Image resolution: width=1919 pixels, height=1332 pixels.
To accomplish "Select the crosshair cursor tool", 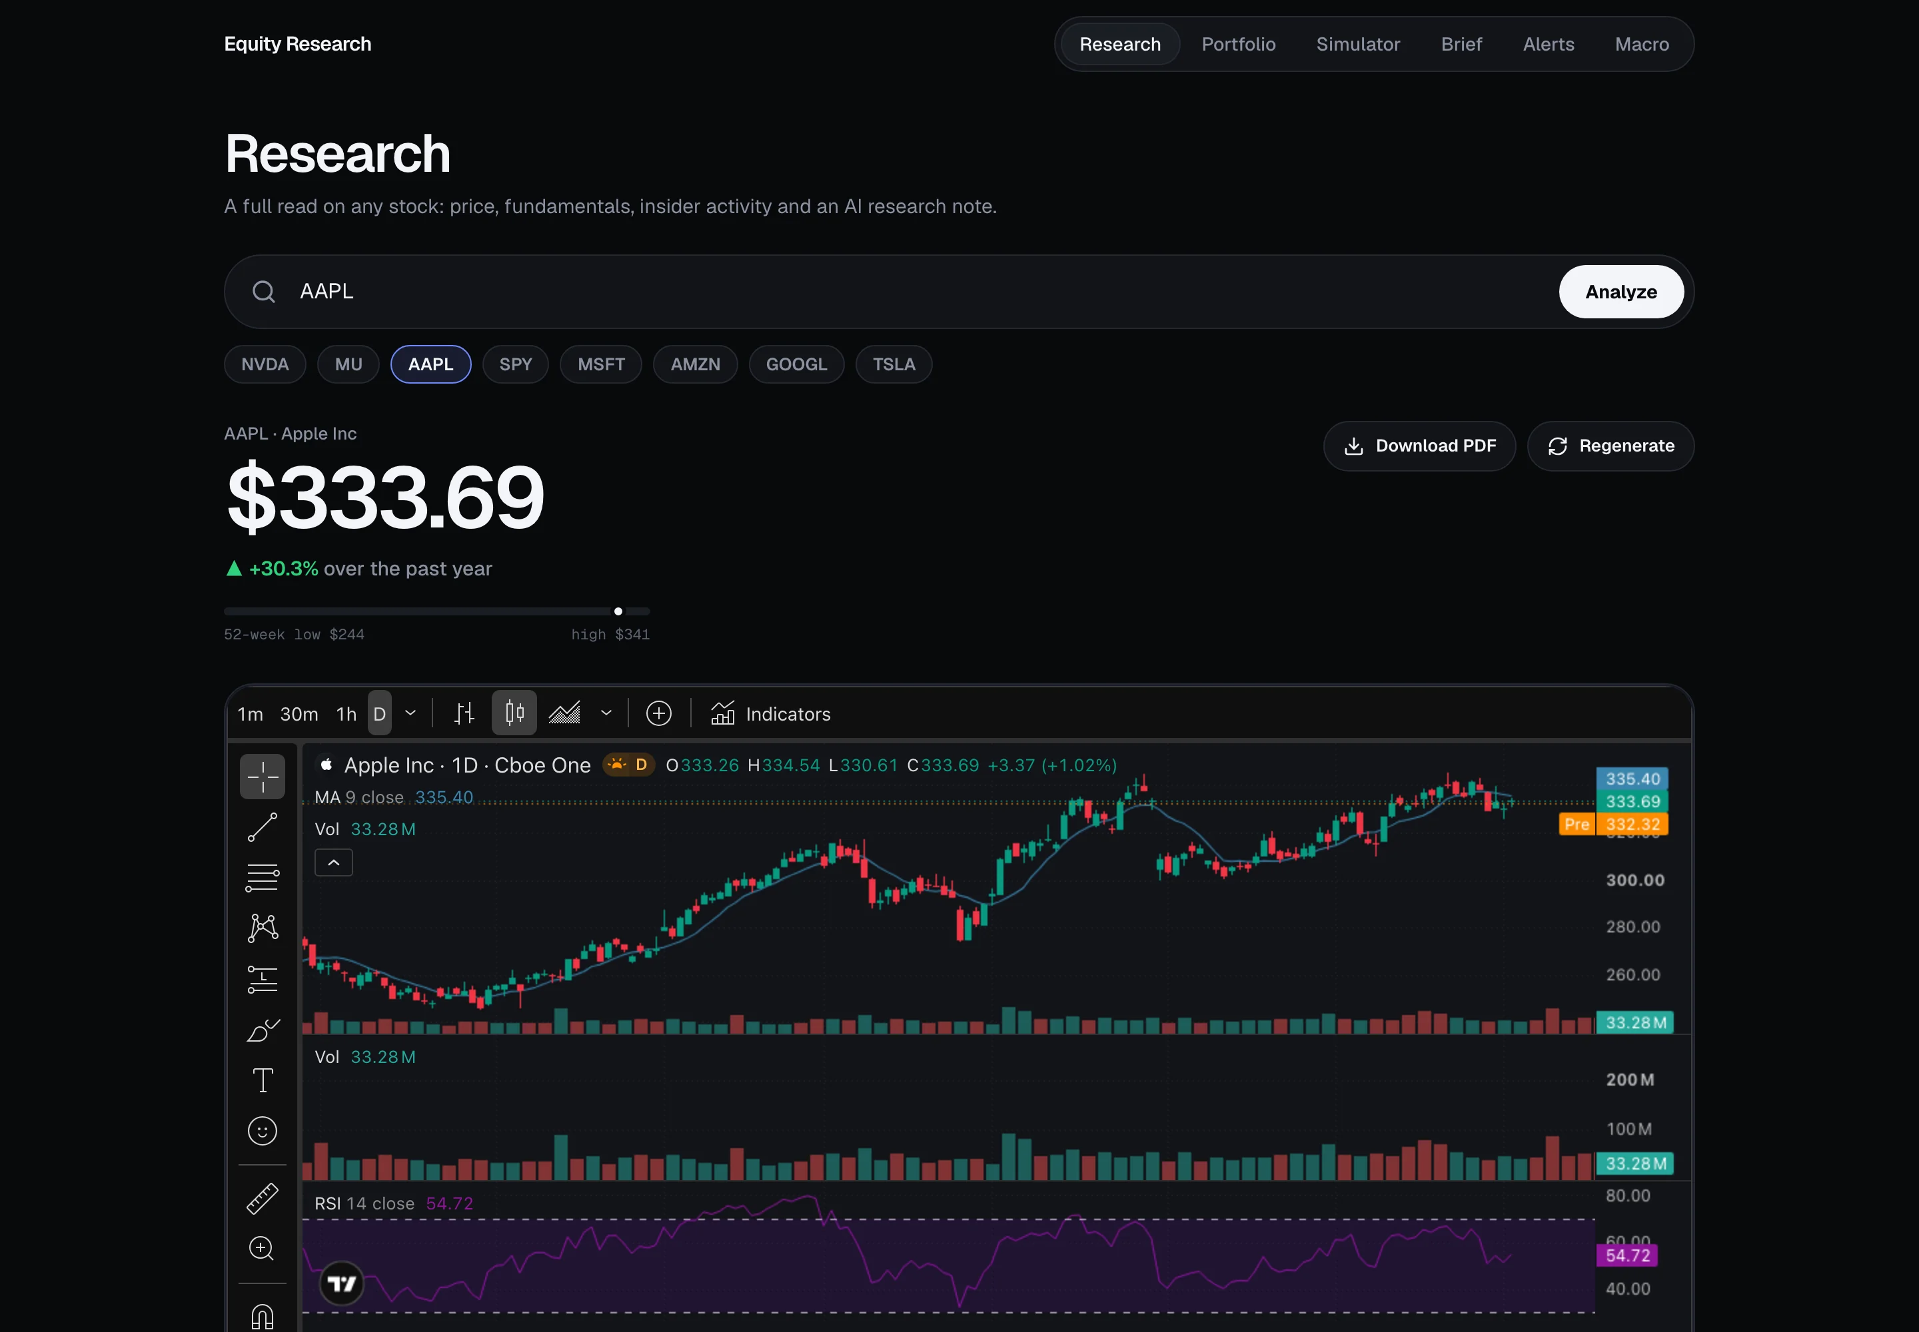I will 263,776.
